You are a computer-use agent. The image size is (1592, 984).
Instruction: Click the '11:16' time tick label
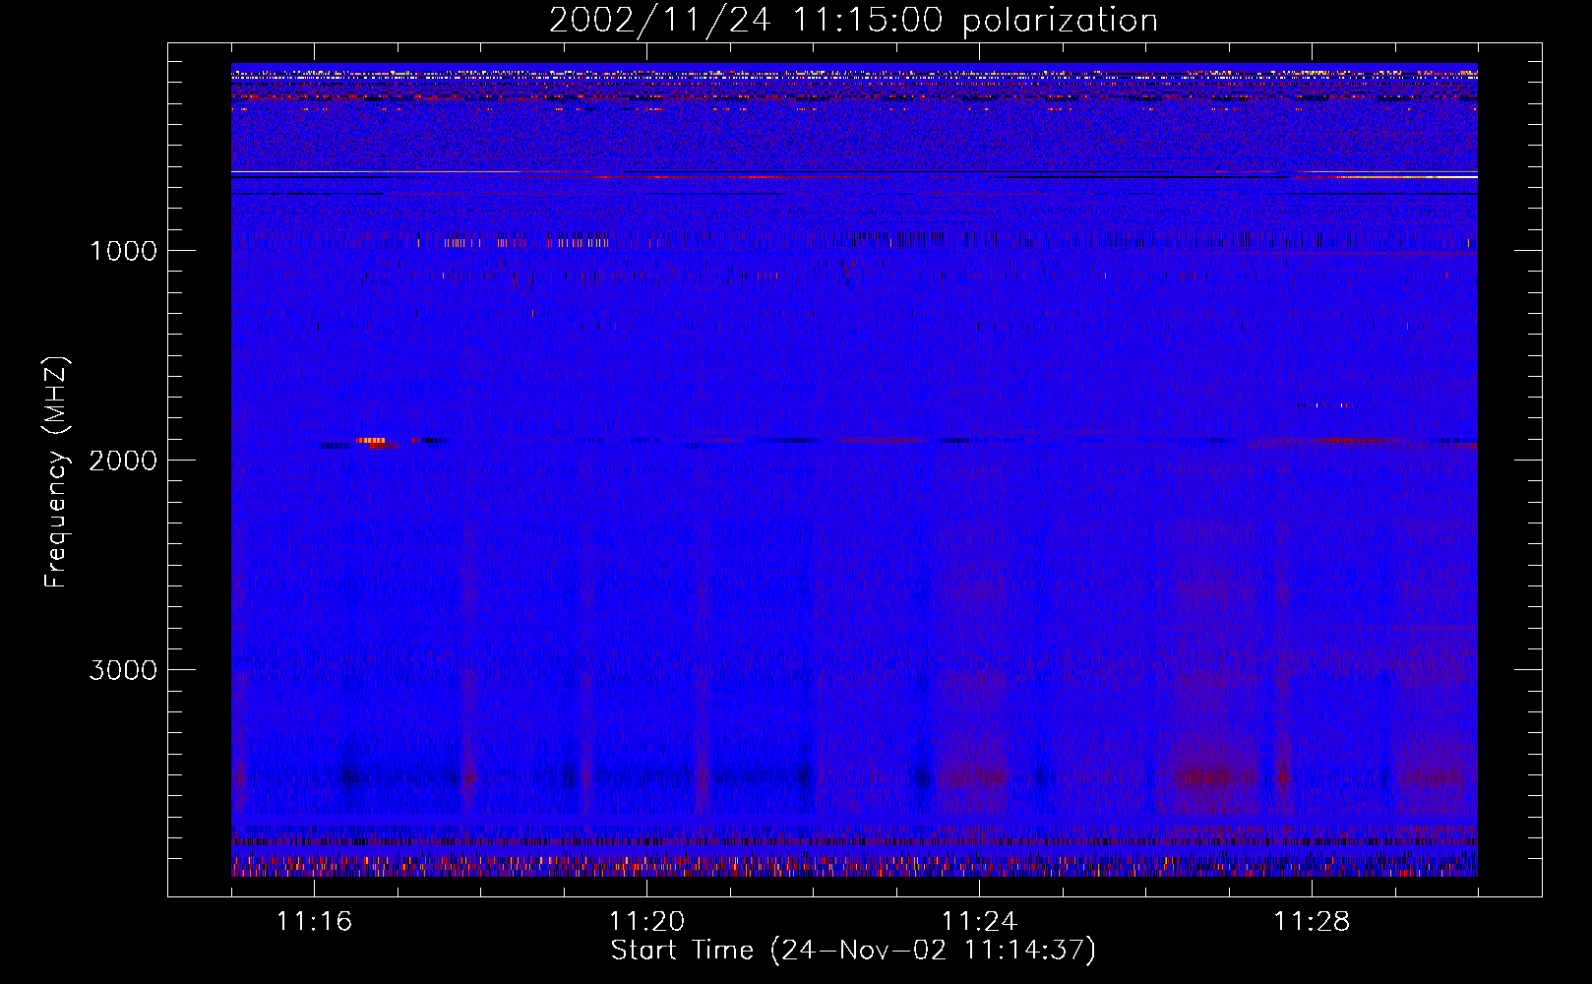(314, 922)
